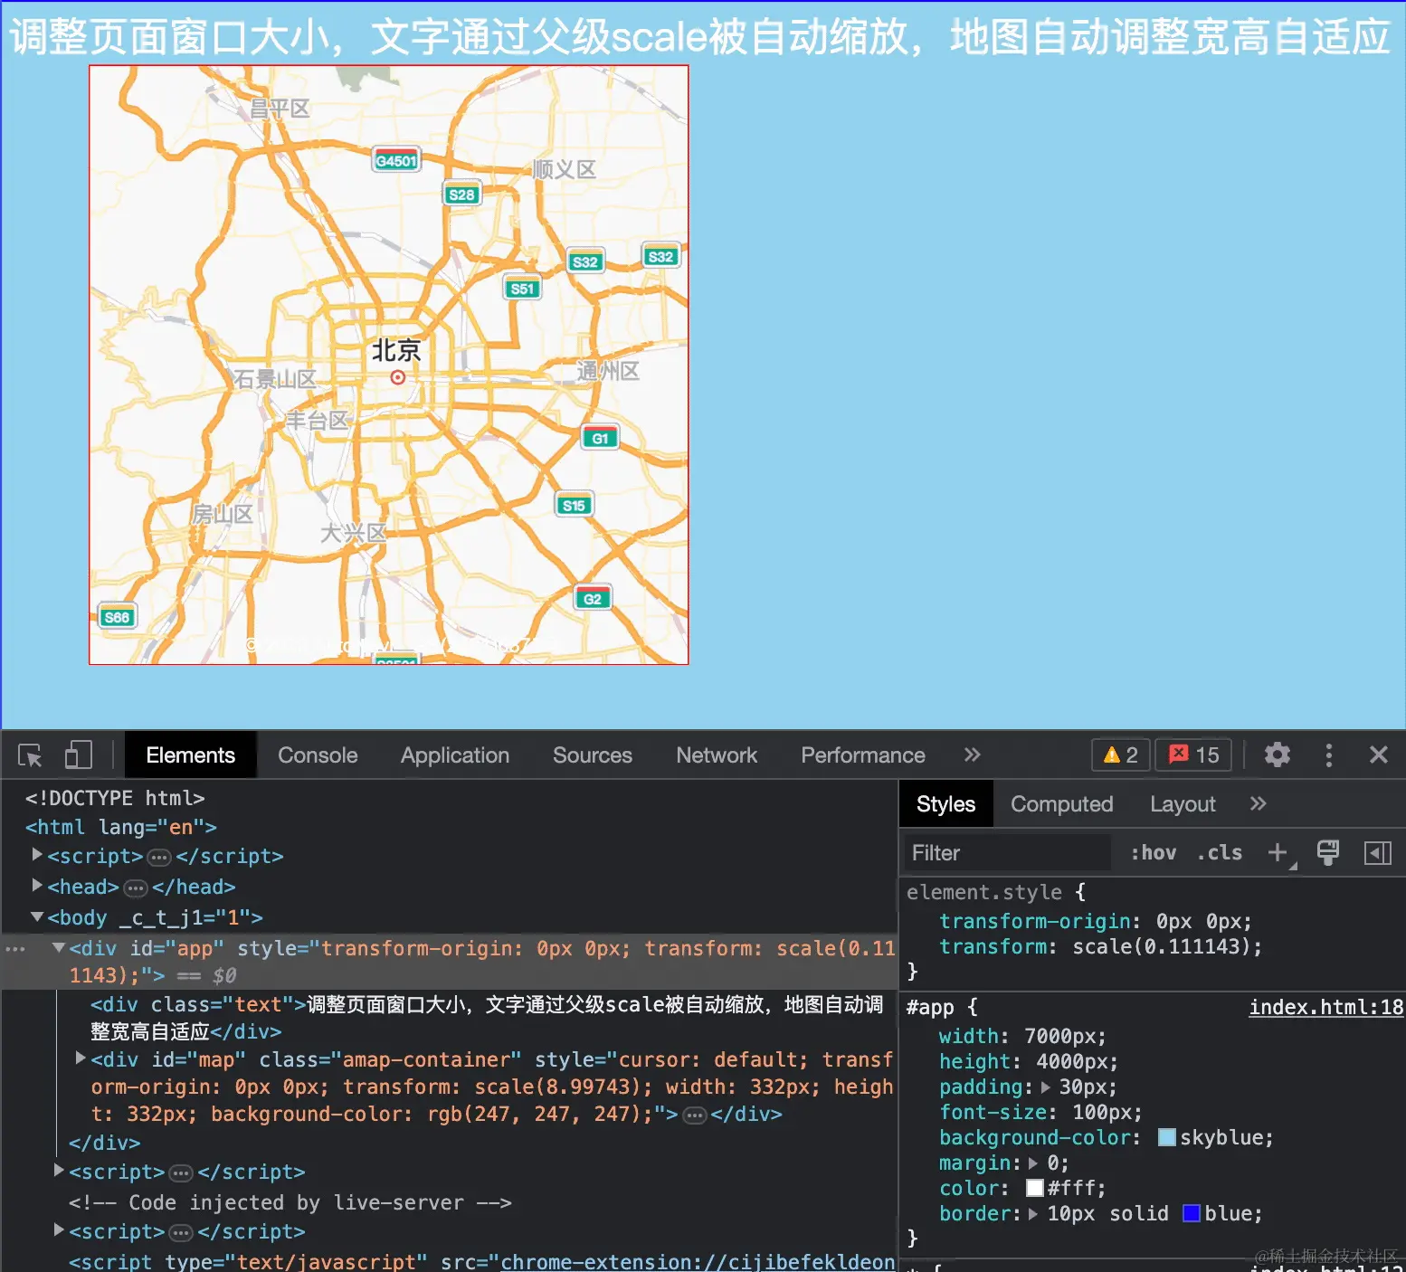Open the rendering emulation paintbrush icon

[x=1327, y=852]
